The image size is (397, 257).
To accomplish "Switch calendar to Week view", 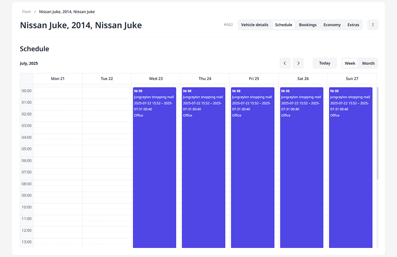I will [x=350, y=63].
